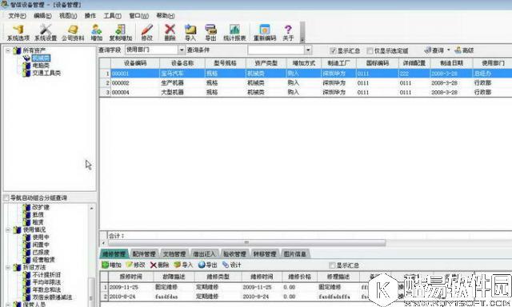The image size is (512, 307).
Task: Open the 查询字段 dropdown arrow
Action: coord(182,50)
